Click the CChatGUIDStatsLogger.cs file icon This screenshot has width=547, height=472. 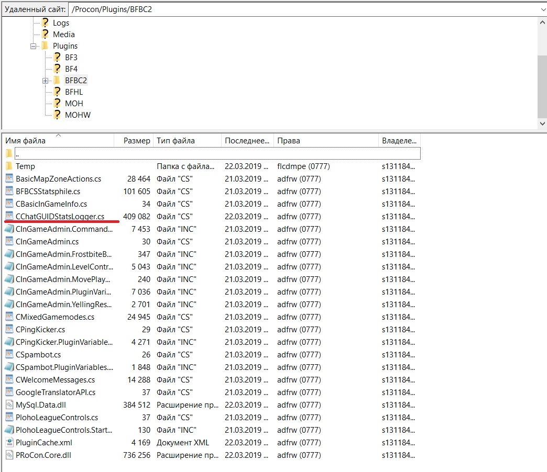9,216
